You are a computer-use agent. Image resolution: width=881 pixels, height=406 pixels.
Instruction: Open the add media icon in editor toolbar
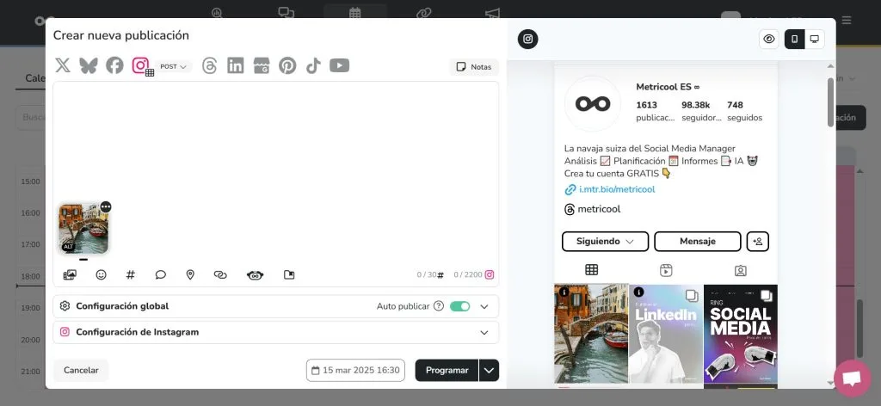coord(70,274)
